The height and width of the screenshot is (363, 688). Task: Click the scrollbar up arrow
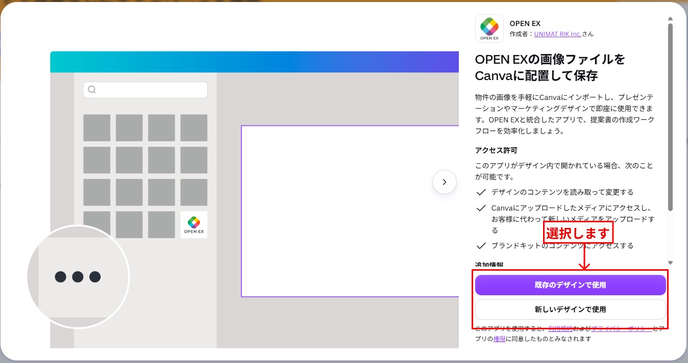coord(671,19)
